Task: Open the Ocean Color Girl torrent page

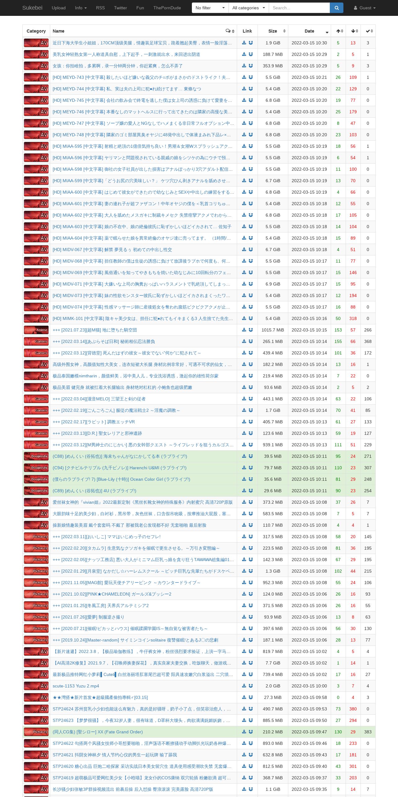Action: coord(122,479)
